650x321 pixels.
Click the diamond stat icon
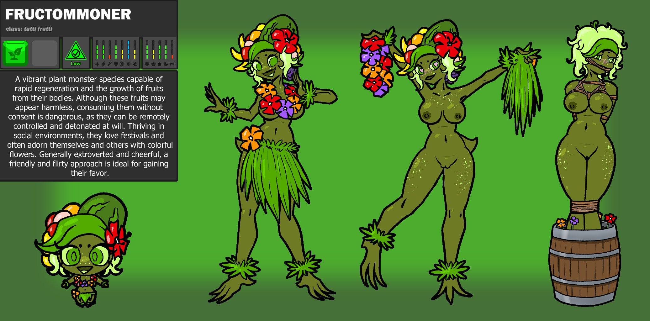(x=129, y=64)
